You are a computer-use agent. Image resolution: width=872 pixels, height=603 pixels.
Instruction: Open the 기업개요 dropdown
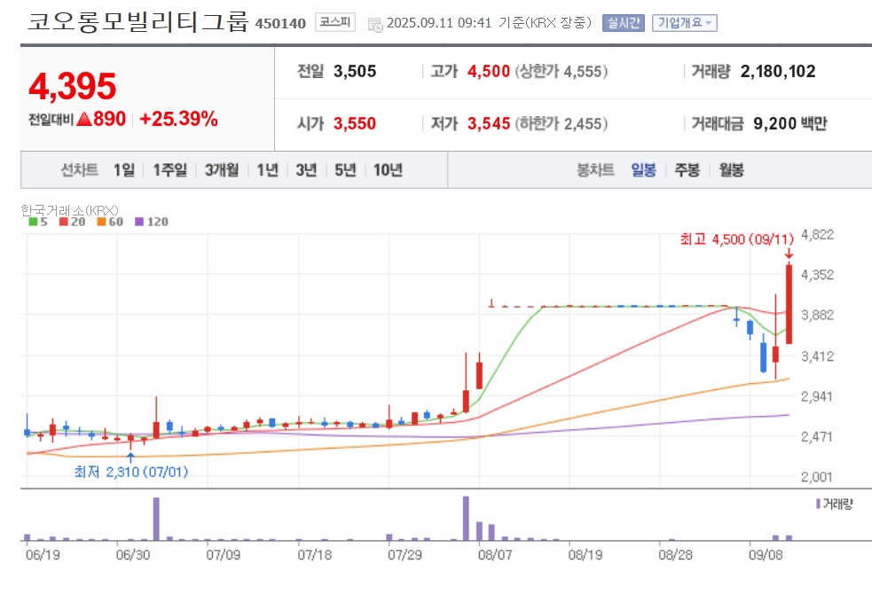(685, 23)
